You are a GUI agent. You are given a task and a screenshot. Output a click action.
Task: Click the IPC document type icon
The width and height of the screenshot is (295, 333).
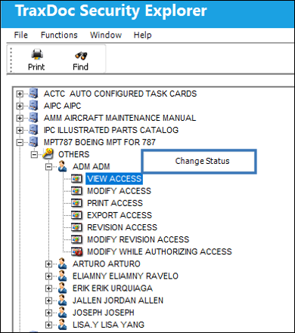[x=33, y=129]
